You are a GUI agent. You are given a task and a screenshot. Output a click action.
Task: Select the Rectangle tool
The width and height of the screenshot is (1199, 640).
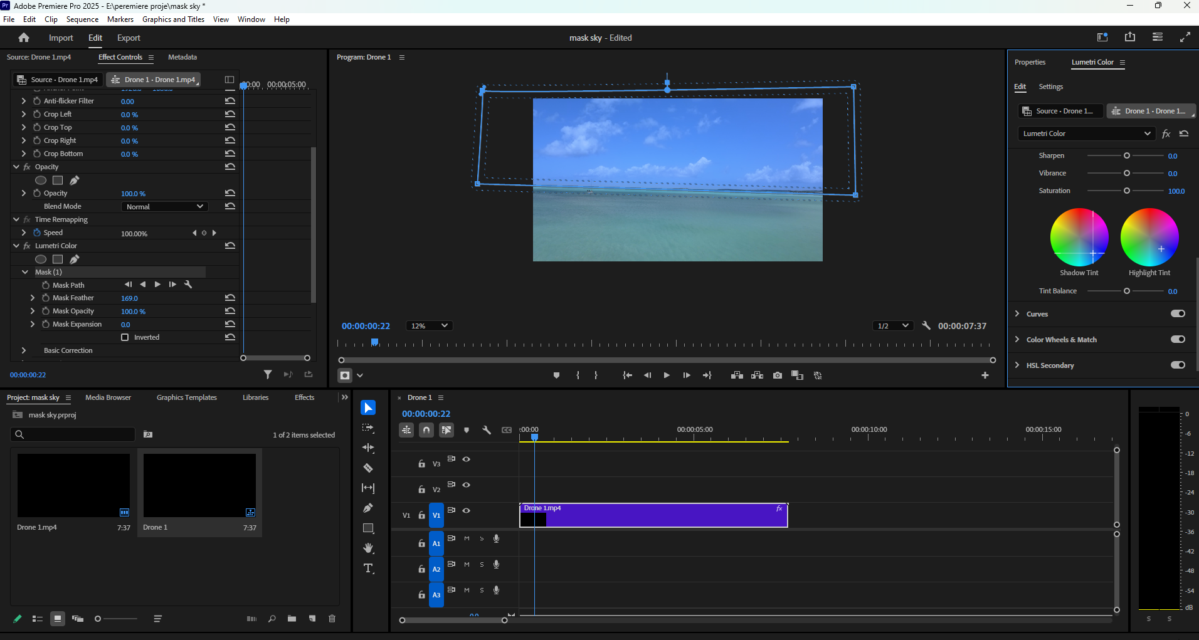(368, 528)
